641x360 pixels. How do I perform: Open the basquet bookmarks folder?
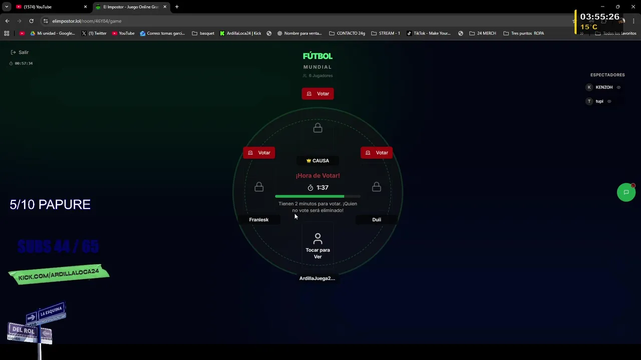click(203, 33)
